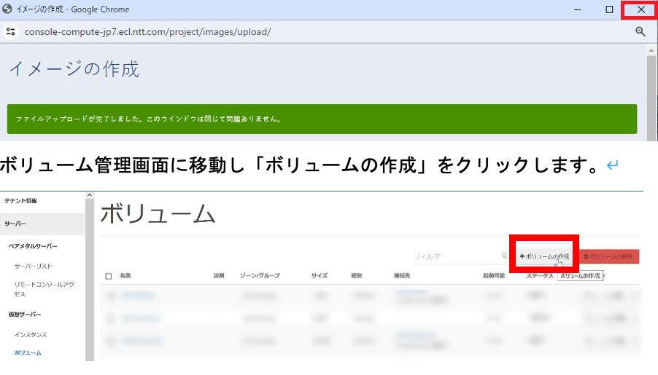Open インスタンス in the sidebar
The image size is (658, 375).
[x=31, y=334]
